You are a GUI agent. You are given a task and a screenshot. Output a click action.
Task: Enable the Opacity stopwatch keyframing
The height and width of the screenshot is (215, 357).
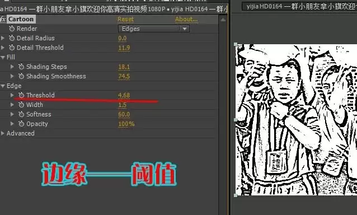point(21,124)
